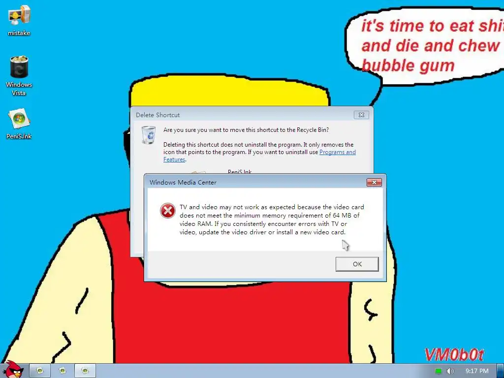504x378 pixels.
Task: Click the red error icon in Media Center dialog
Action: (168, 211)
